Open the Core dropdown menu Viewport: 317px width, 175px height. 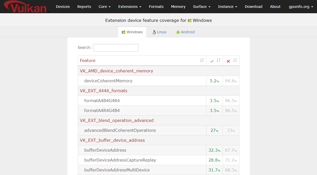104,7
